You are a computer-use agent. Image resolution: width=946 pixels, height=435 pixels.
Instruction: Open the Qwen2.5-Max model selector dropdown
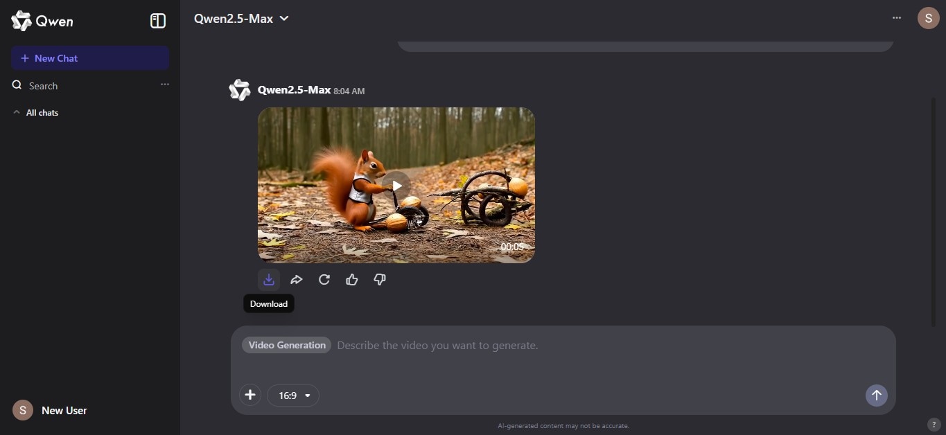241,19
